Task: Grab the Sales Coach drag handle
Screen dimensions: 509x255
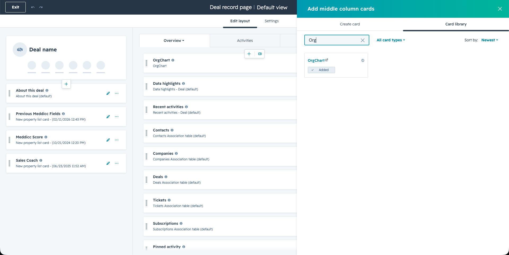Action: [x=10, y=163]
